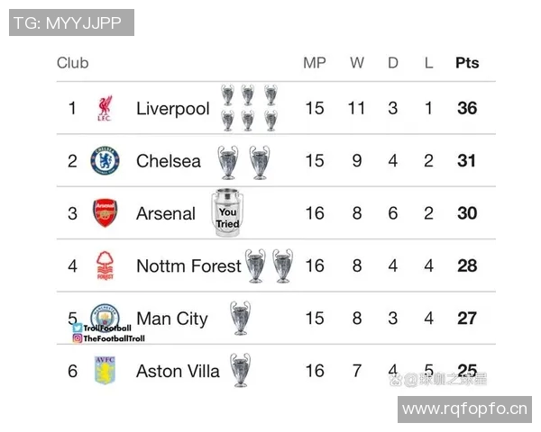This screenshot has width=541, height=432.
Task: Open the Nottm Forest team name
Action: coord(188,265)
